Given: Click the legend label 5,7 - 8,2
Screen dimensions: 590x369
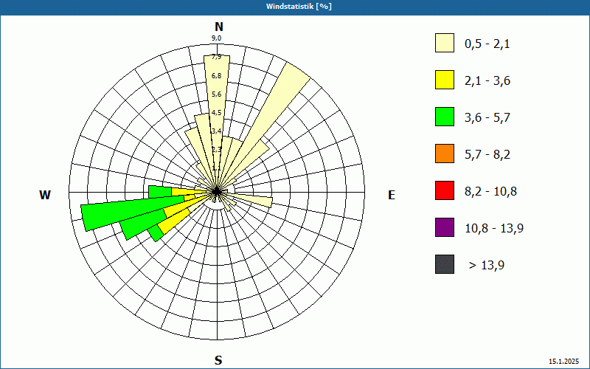Looking at the screenshot, I should [x=487, y=155].
